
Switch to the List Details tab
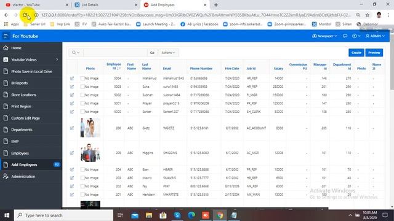105,5
